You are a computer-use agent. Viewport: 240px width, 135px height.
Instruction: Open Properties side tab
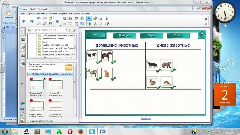click(x=23, y=56)
